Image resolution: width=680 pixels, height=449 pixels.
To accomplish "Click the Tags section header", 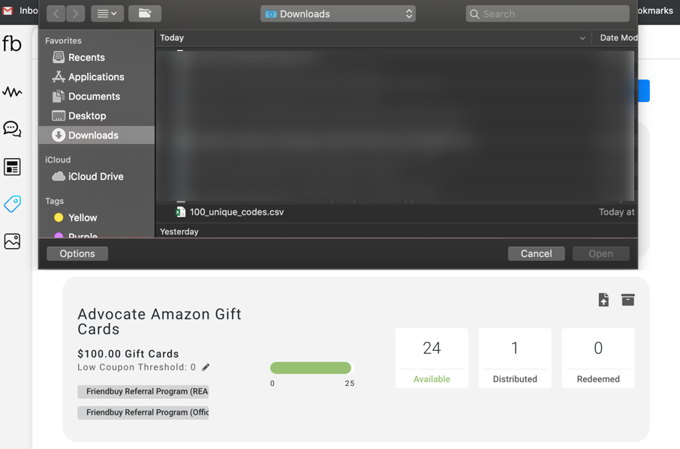I will 54,201.
